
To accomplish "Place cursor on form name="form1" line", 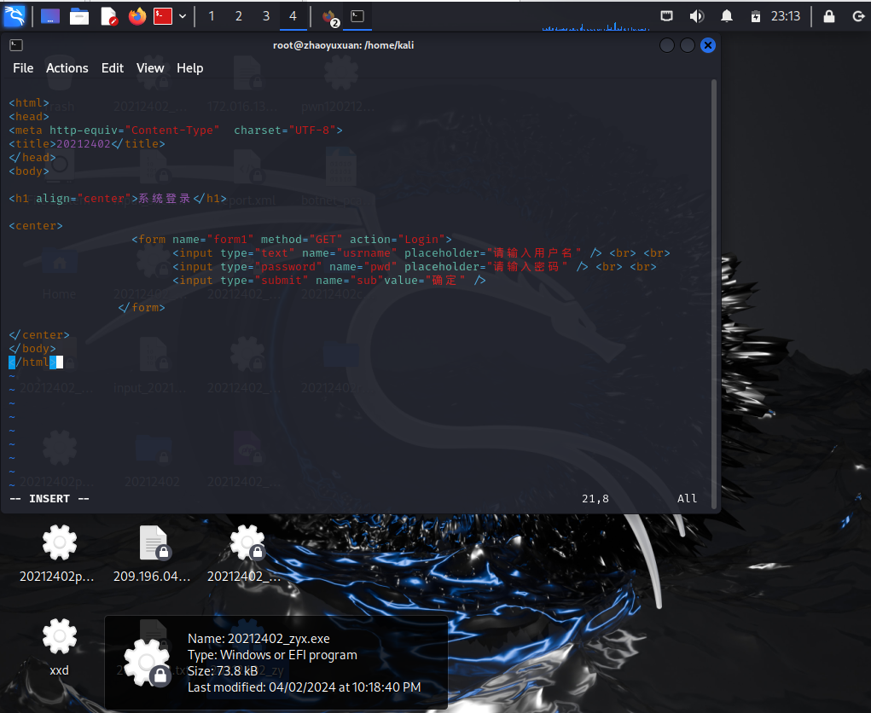I will pos(292,240).
